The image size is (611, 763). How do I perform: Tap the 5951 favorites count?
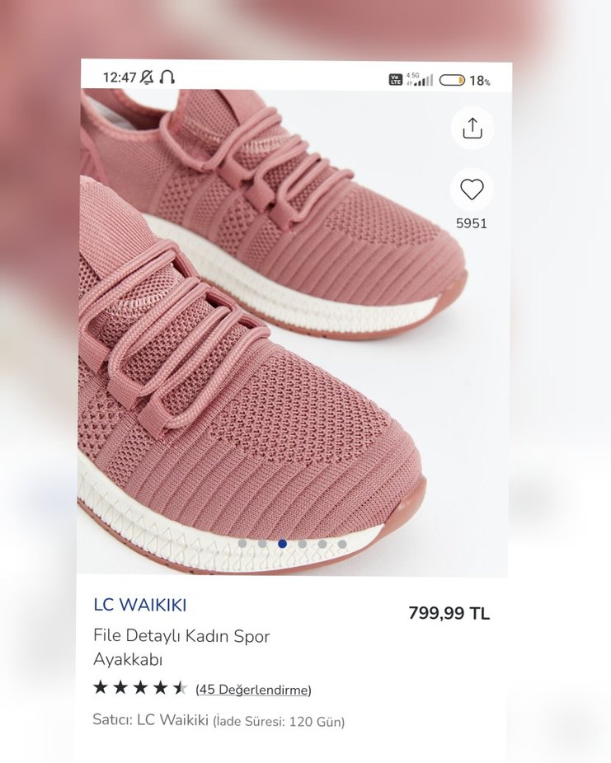[471, 222]
